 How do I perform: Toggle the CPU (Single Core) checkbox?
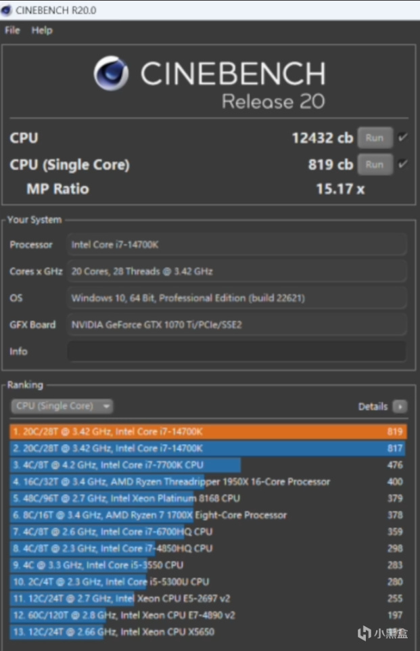(x=402, y=164)
